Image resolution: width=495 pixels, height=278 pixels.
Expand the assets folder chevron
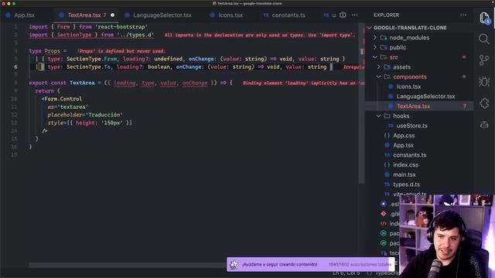[x=378, y=67]
